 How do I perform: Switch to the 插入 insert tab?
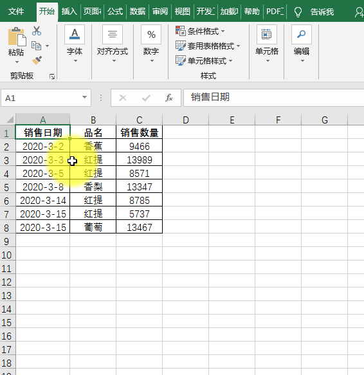69,12
